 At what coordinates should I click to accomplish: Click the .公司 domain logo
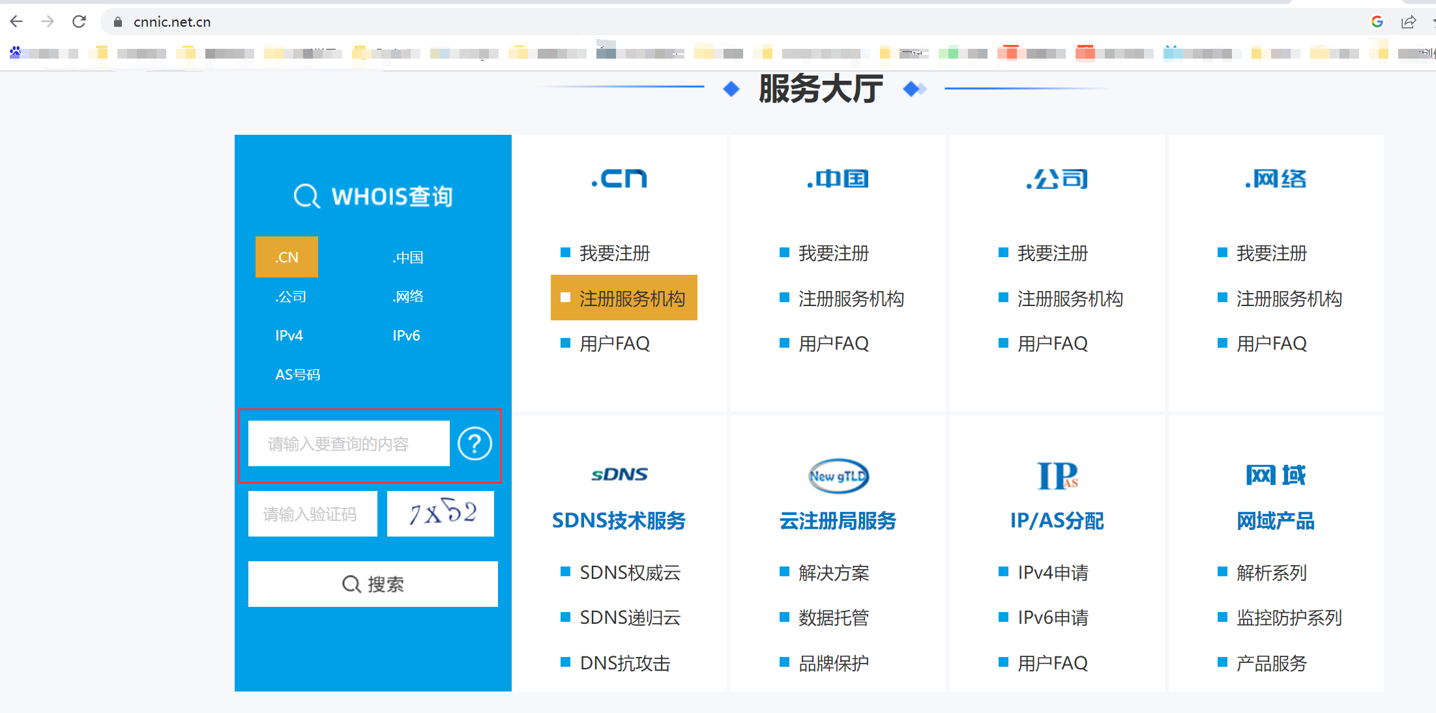[x=1057, y=178]
